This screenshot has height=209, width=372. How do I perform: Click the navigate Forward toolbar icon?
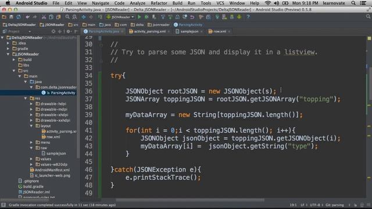[91, 17]
